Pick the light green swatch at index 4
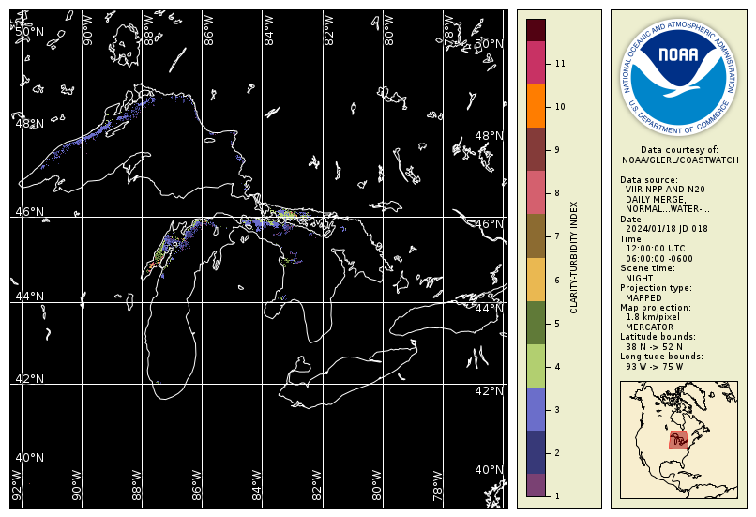The width and height of the screenshot is (756, 517). click(536, 366)
